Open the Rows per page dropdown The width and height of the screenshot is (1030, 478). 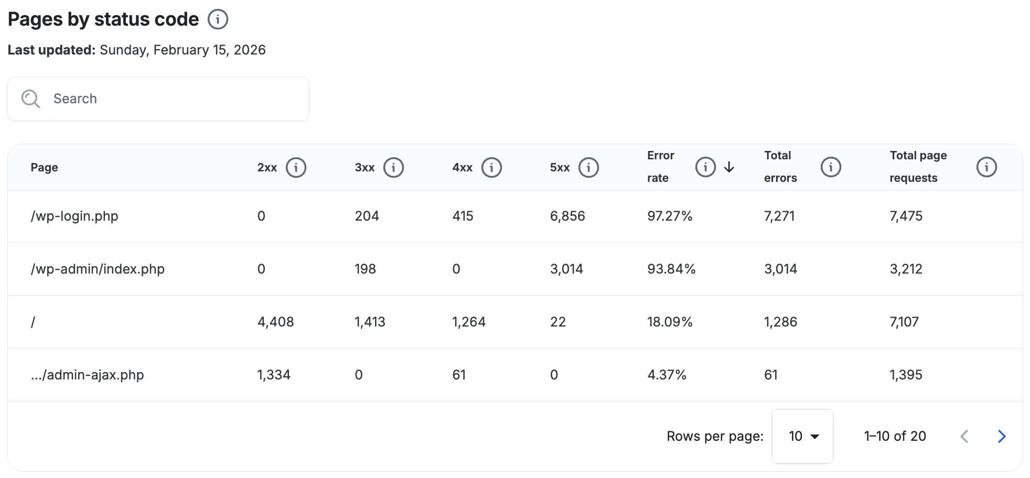(802, 436)
